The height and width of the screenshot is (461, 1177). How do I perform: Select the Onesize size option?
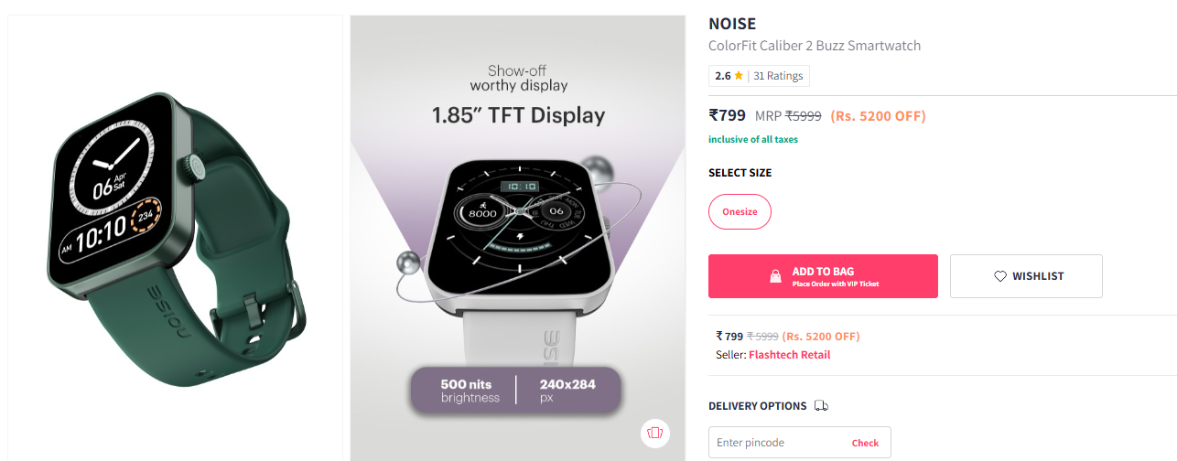(740, 211)
